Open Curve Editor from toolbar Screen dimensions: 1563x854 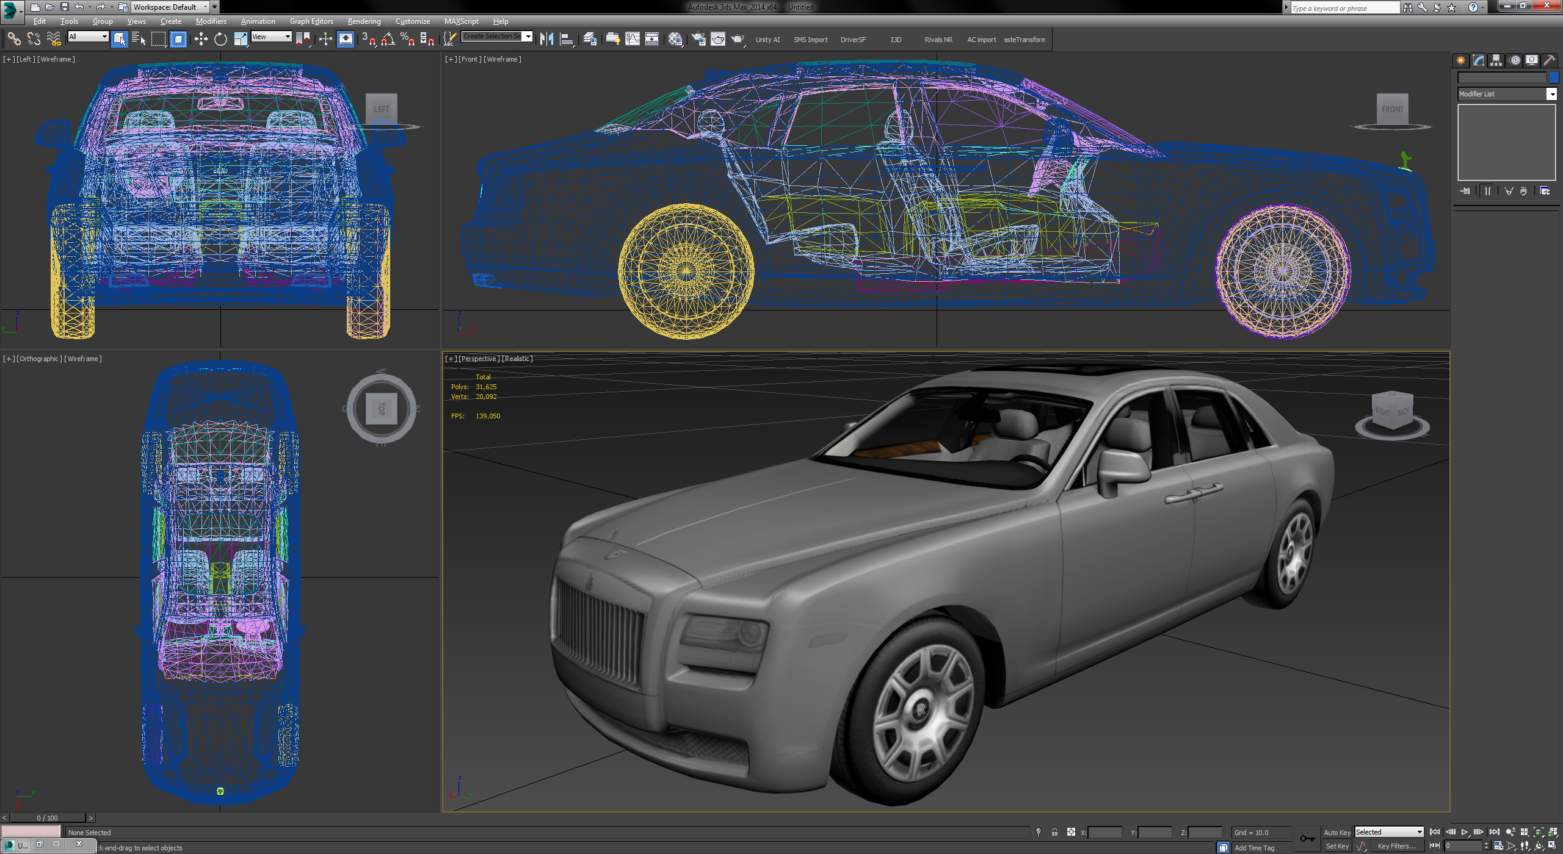[633, 40]
